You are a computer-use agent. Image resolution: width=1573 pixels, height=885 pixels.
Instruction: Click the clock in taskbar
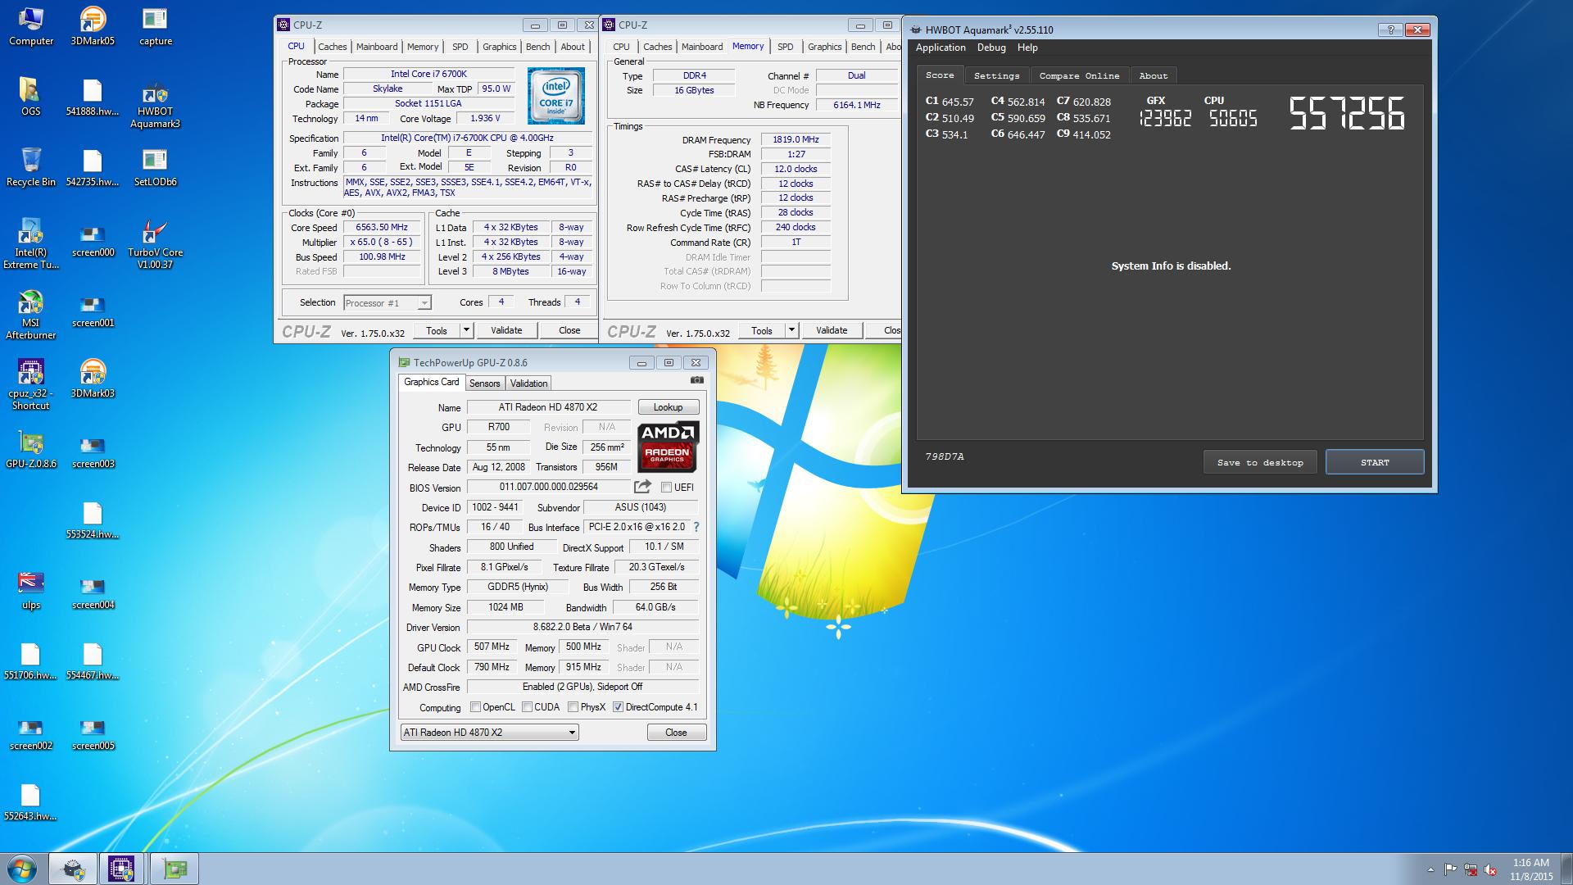[1530, 869]
